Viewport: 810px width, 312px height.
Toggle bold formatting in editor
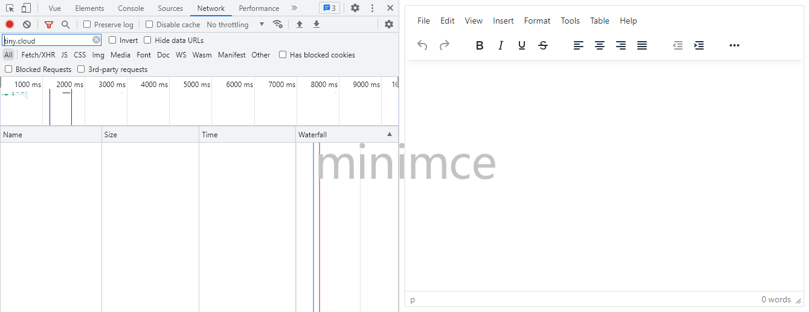tap(480, 45)
